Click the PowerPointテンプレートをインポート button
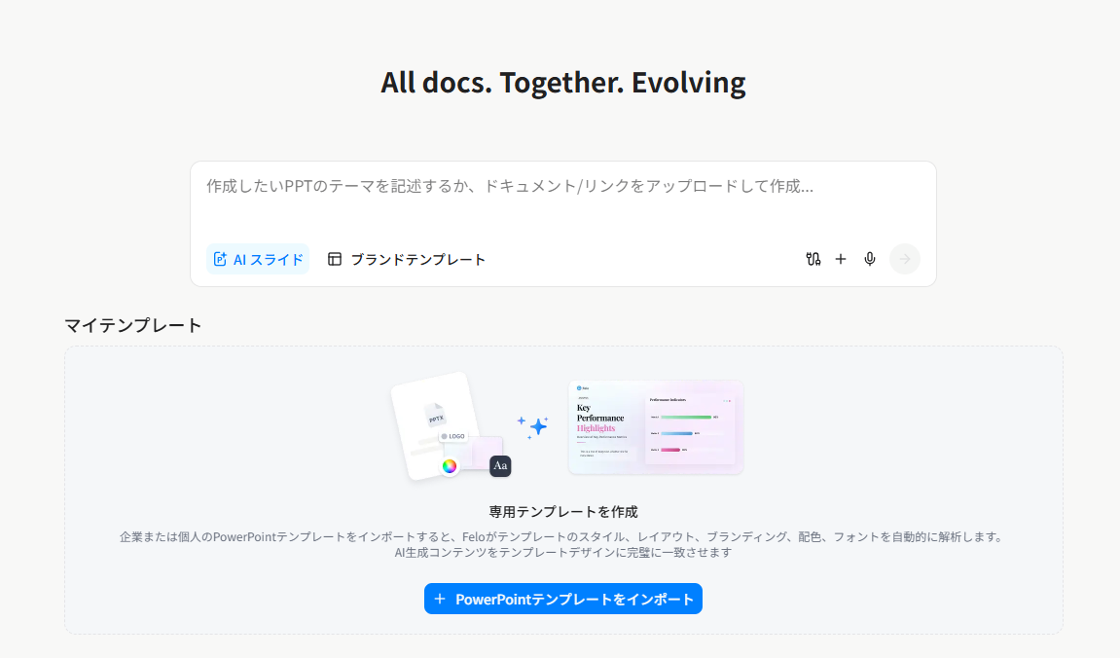The image size is (1120, 658). point(562,599)
